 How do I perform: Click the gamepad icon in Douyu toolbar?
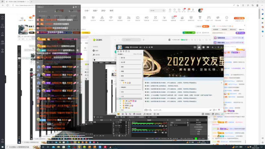(x=209, y=18)
